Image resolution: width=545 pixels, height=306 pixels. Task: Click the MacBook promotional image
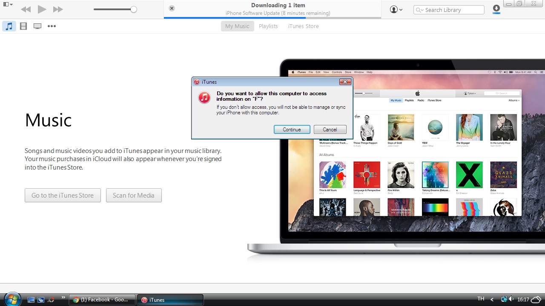click(x=396, y=156)
